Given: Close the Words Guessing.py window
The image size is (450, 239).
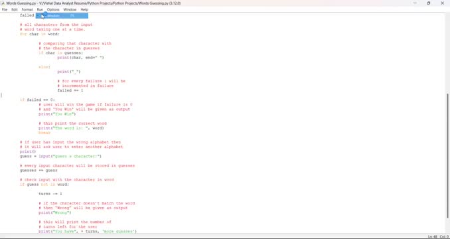Looking at the screenshot, I should point(442,3).
